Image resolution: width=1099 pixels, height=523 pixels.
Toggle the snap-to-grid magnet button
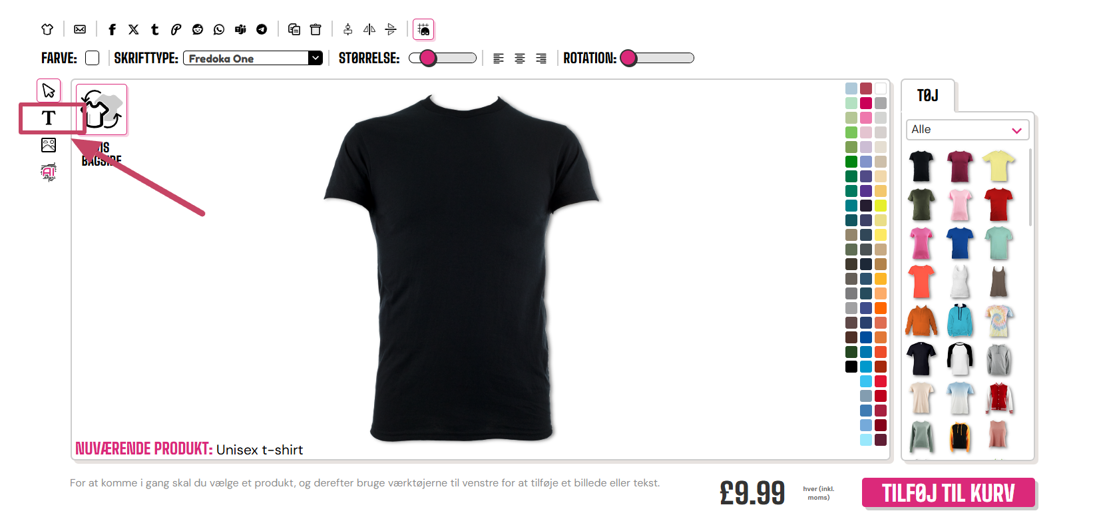pyautogui.click(x=423, y=29)
